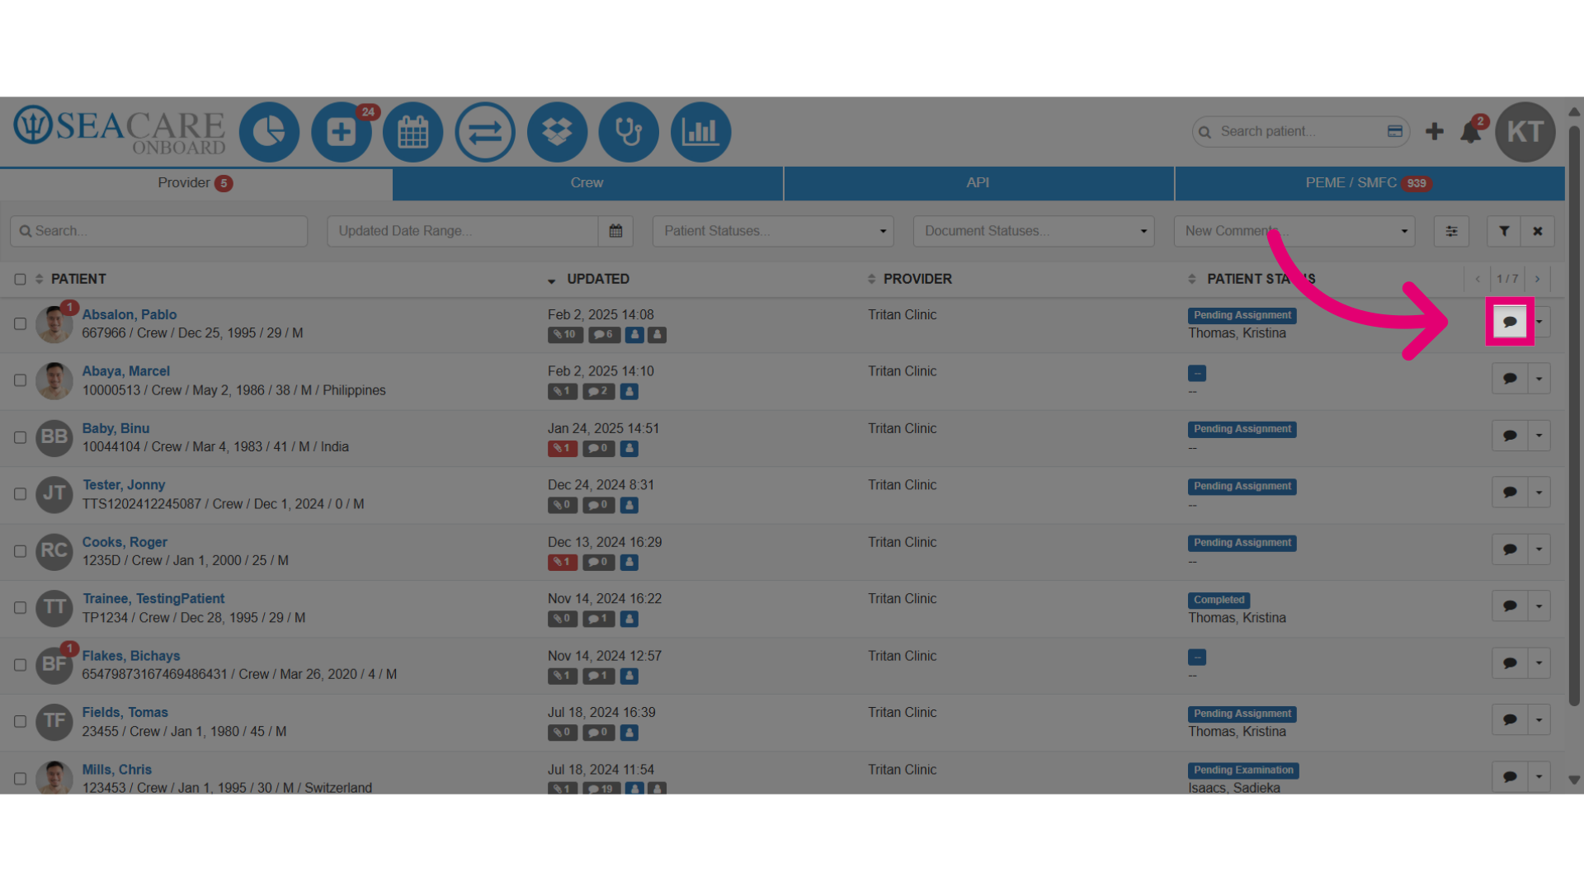
Task: Switch to the API tab
Action: coord(978,183)
